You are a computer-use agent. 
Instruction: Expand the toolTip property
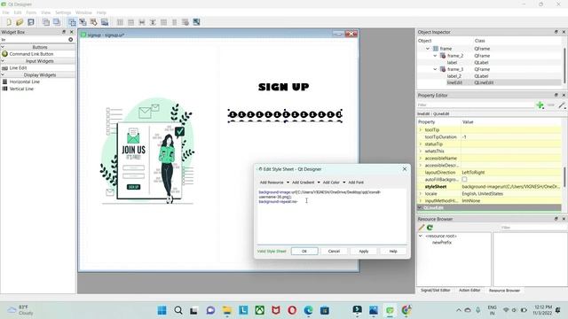(x=421, y=130)
